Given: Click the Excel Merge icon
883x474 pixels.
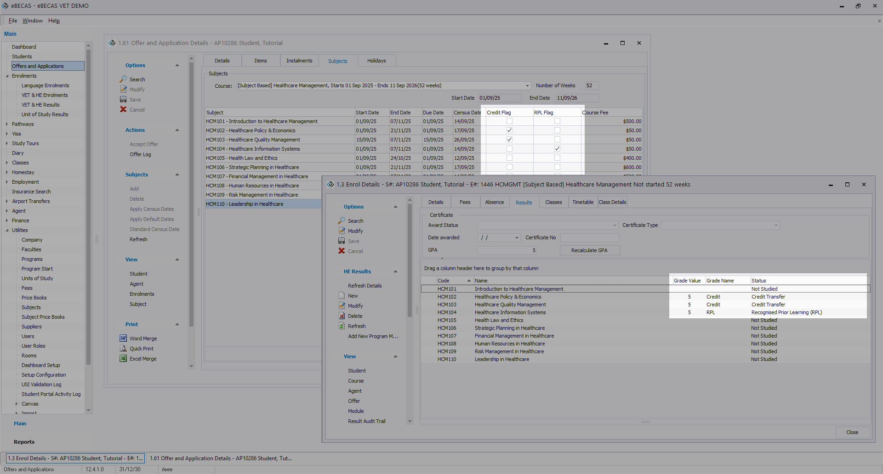Looking at the screenshot, I should pos(123,359).
